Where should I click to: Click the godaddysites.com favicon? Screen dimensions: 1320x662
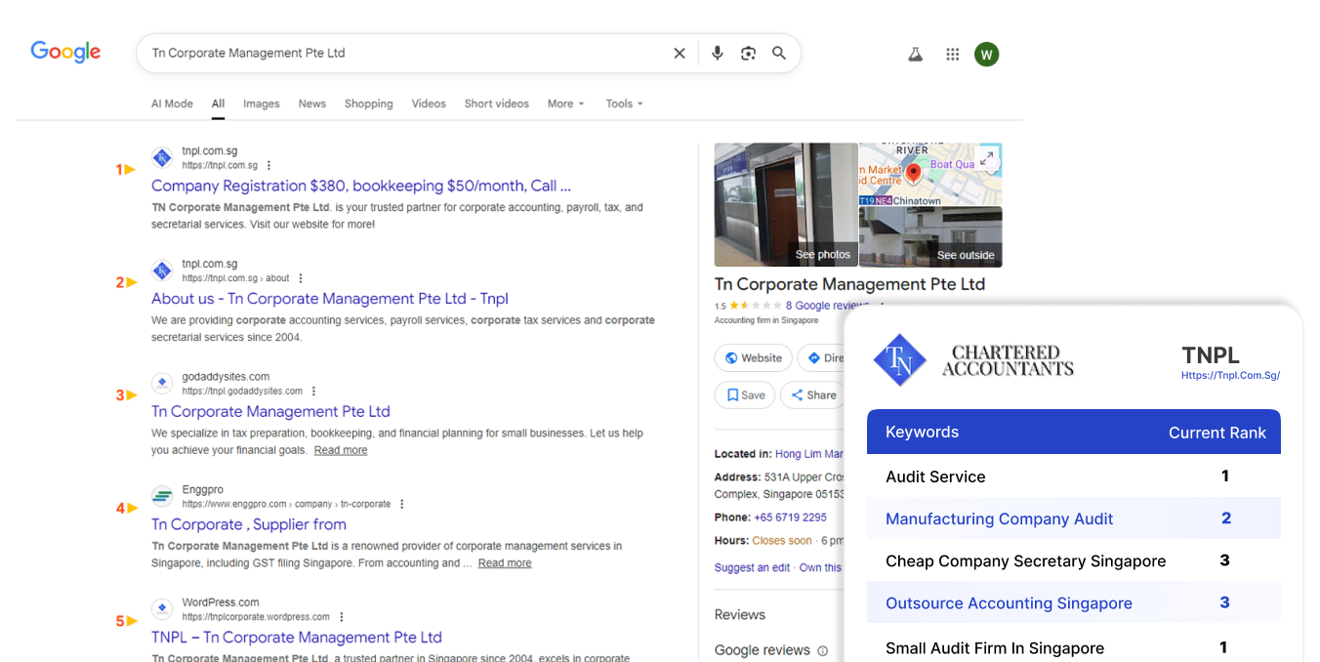pyautogui.click(x=162, y=383)
